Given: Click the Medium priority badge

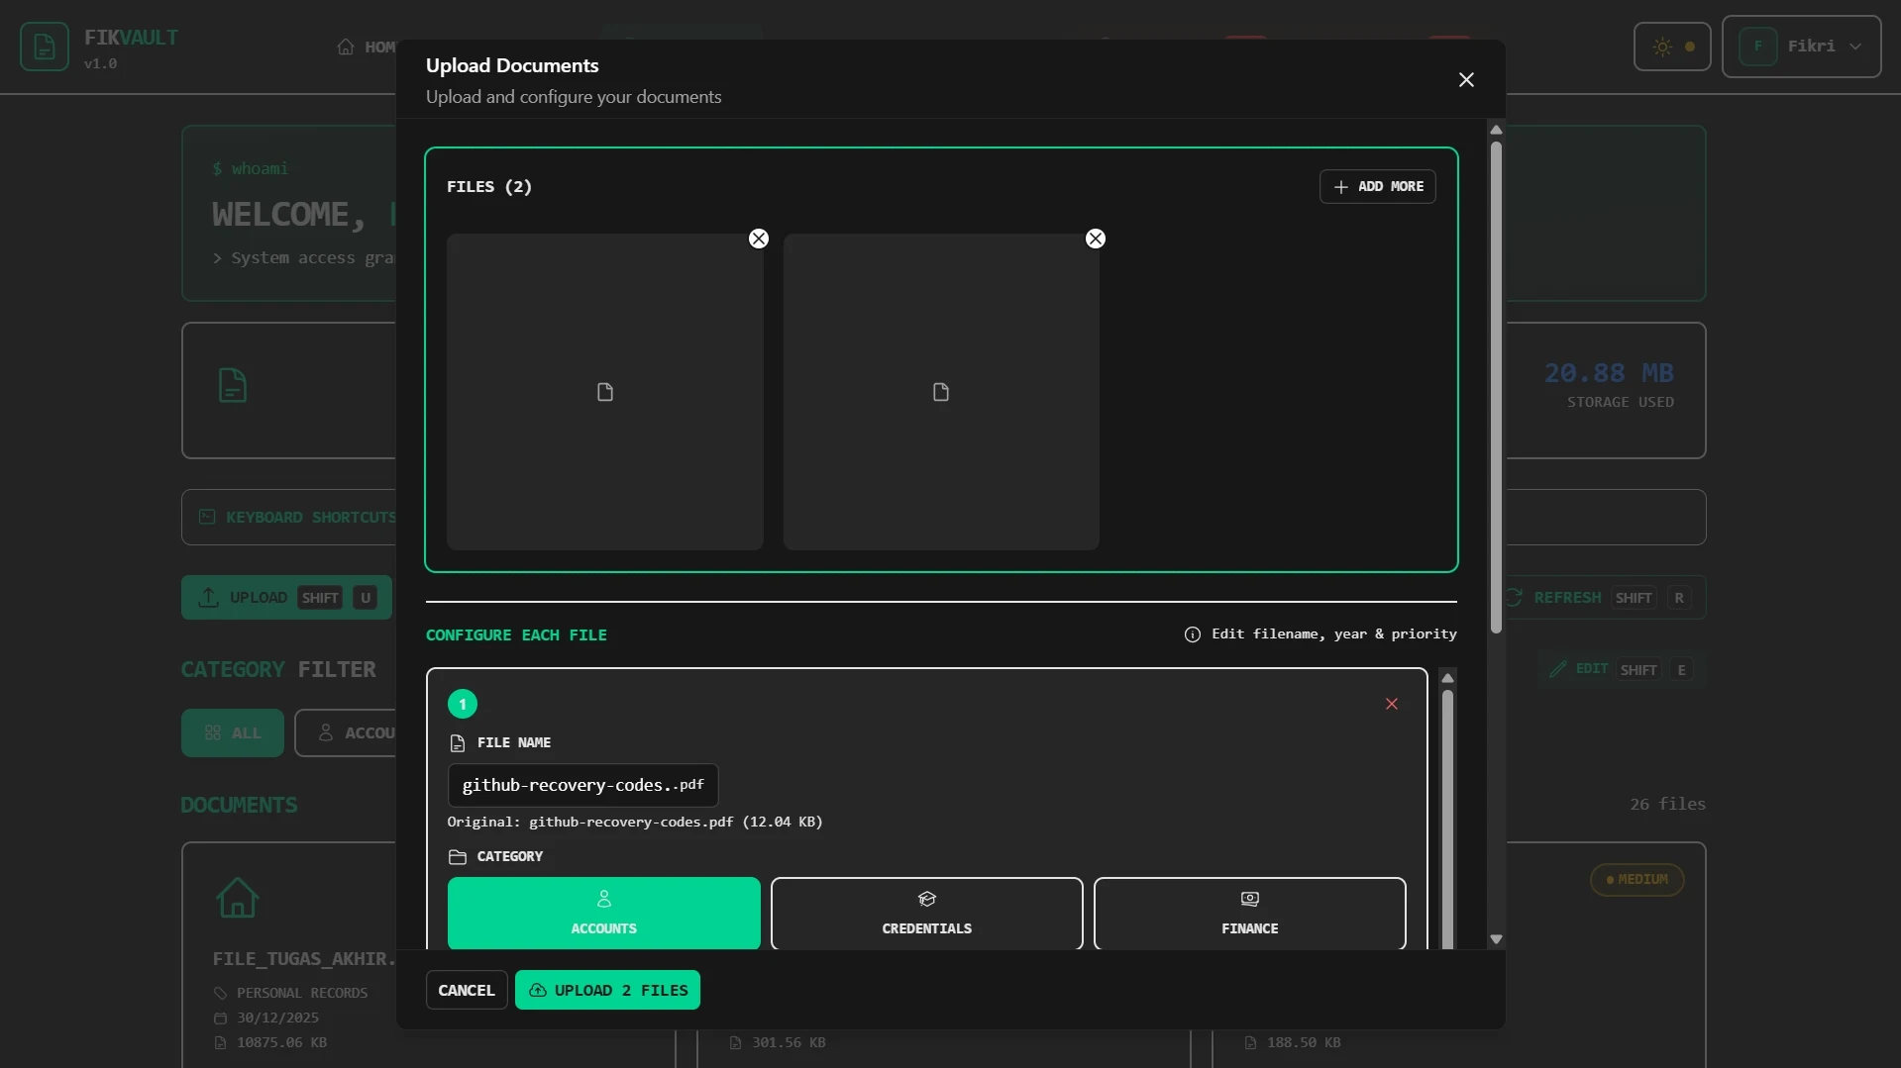Looking at the screenshot, I should point(1637,880).
